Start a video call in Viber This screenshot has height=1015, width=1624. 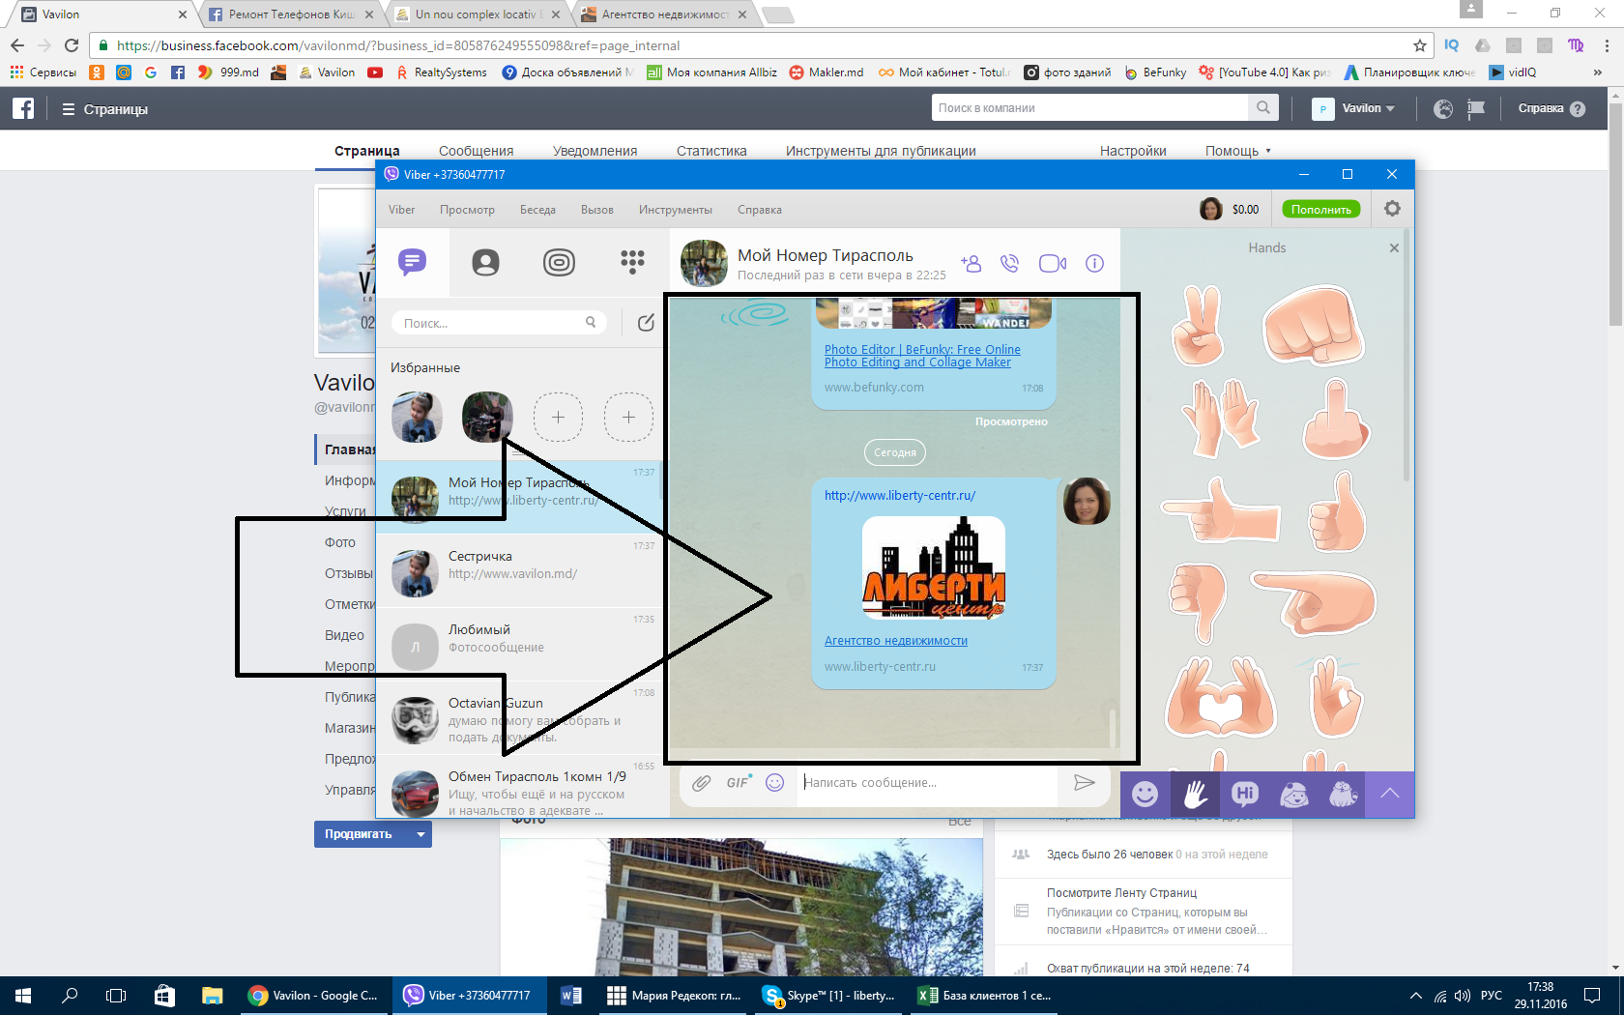click(1053, 263)
